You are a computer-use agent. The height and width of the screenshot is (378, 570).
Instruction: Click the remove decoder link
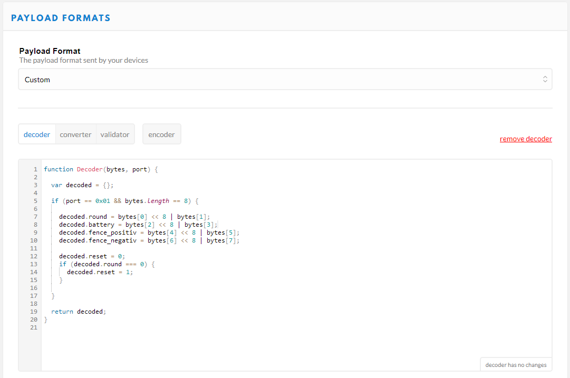click(x=526, y=139)
